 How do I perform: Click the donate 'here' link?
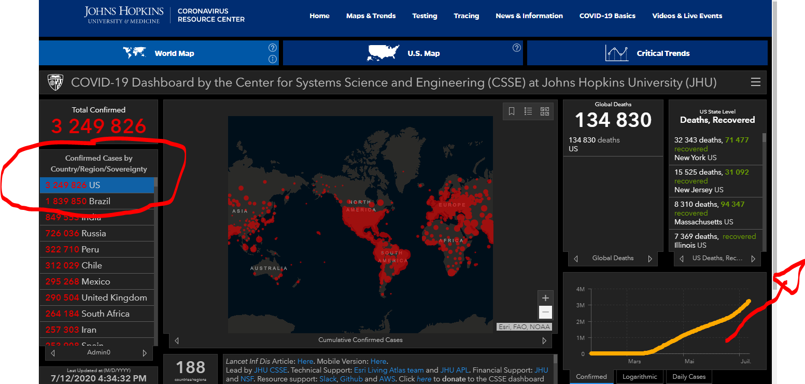[424, 379]
